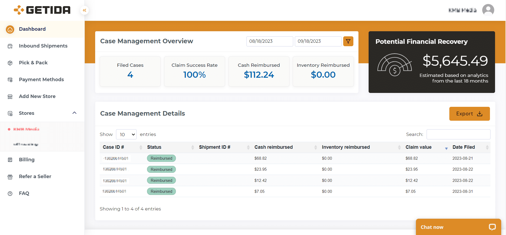Collapse the Stores section chevron
506x235 pixels.
75,113
